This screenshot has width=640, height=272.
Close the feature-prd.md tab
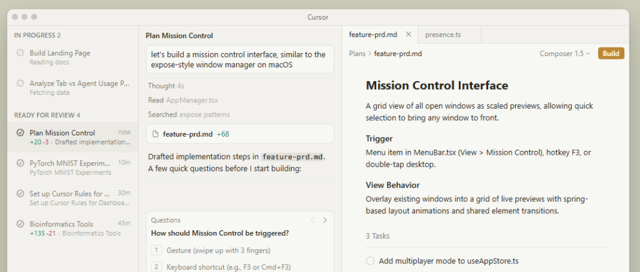408,34
